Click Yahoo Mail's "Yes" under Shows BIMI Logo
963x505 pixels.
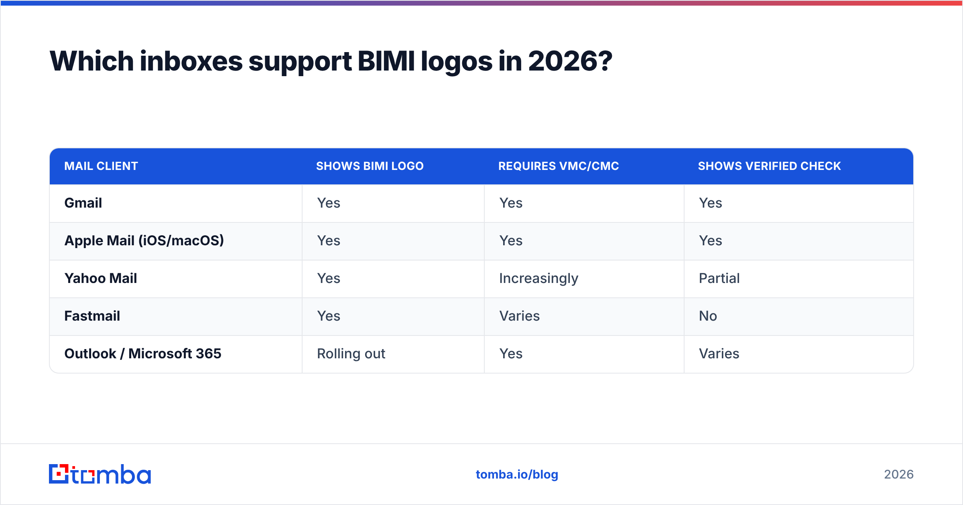click(x=329, y=279)
